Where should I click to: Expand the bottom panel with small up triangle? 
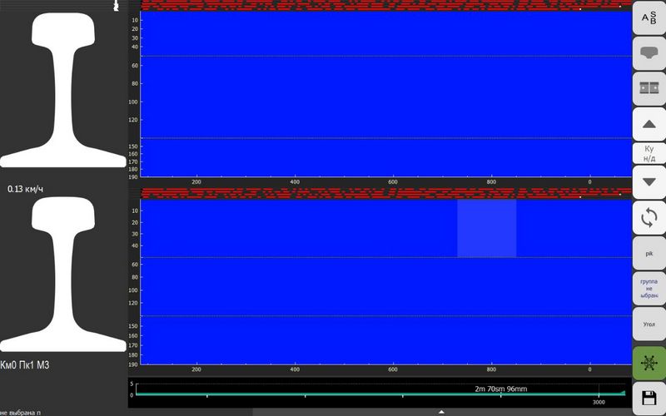click(x=441, y=412)
